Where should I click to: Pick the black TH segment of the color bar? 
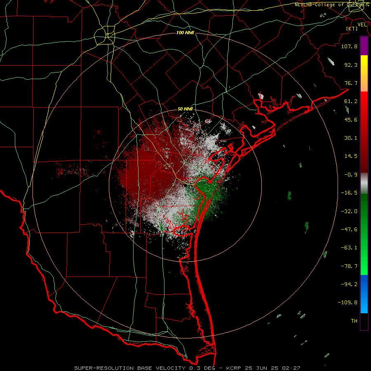click(x=364, y=321)
